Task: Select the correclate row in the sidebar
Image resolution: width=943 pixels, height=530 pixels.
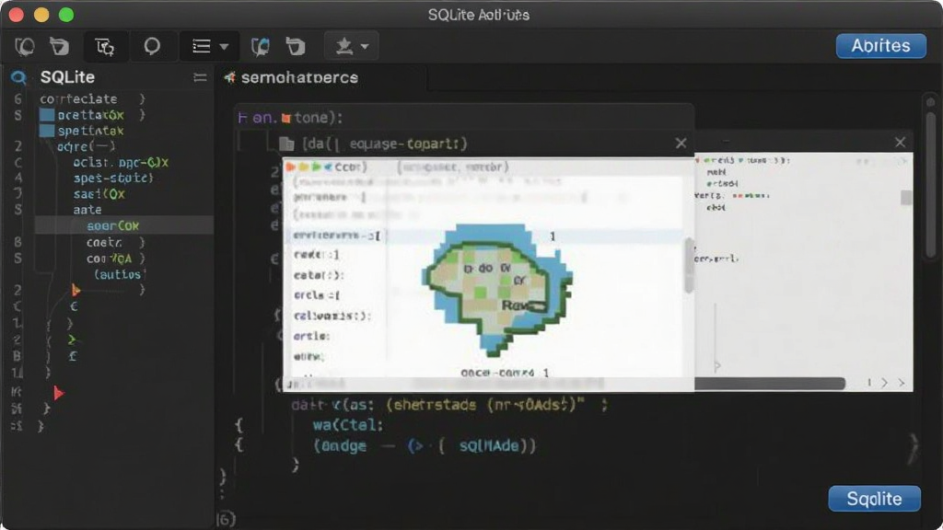Action: (79, 98)
